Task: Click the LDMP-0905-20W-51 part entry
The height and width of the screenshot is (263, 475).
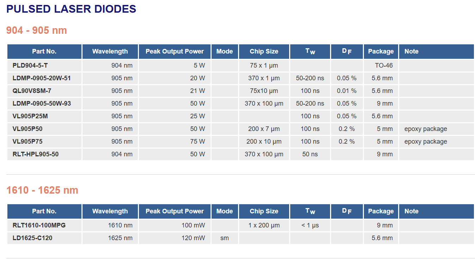Action: [42, 78]
